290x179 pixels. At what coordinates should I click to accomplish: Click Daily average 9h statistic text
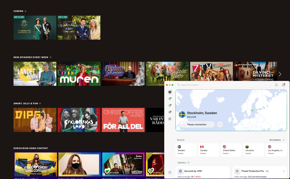(189, 177)
